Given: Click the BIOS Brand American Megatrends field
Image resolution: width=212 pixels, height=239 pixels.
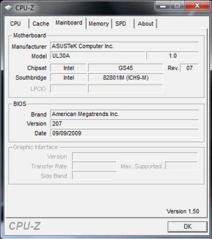Looking at the screenshot, I should point(124,114).
